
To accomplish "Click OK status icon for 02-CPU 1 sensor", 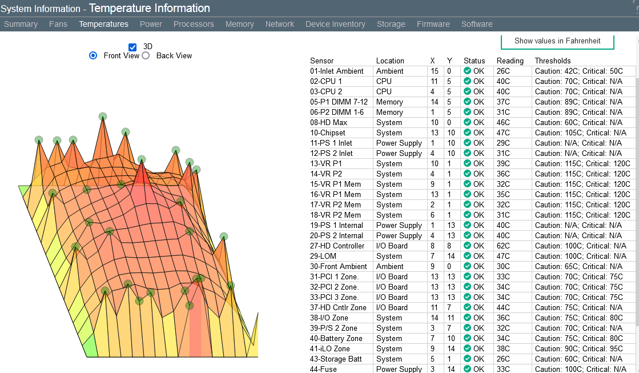I will pos(467,81).
